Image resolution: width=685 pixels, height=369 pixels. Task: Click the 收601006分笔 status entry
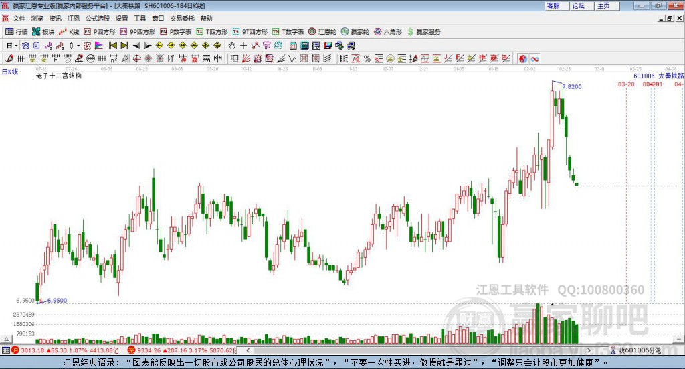635,350
